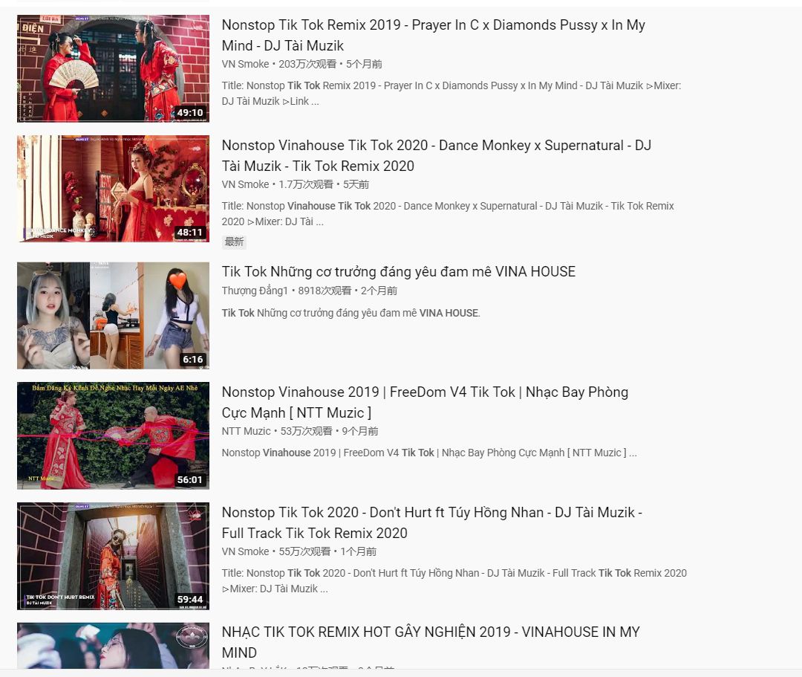The height and width of the screenshot is (677, 802).
Task: Click the 48:11 duration badge on the second thumbnail
Action: pyautogui.click(x=190, y=233)
